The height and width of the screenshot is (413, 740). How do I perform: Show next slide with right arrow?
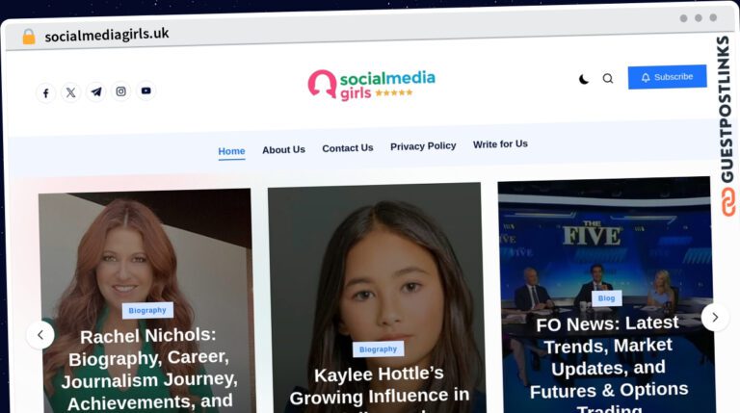click(x=715, y=318)
